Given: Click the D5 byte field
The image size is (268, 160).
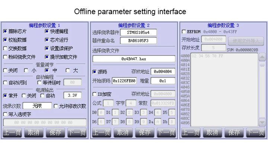Looking at the screenshot, I should point(172,112).
